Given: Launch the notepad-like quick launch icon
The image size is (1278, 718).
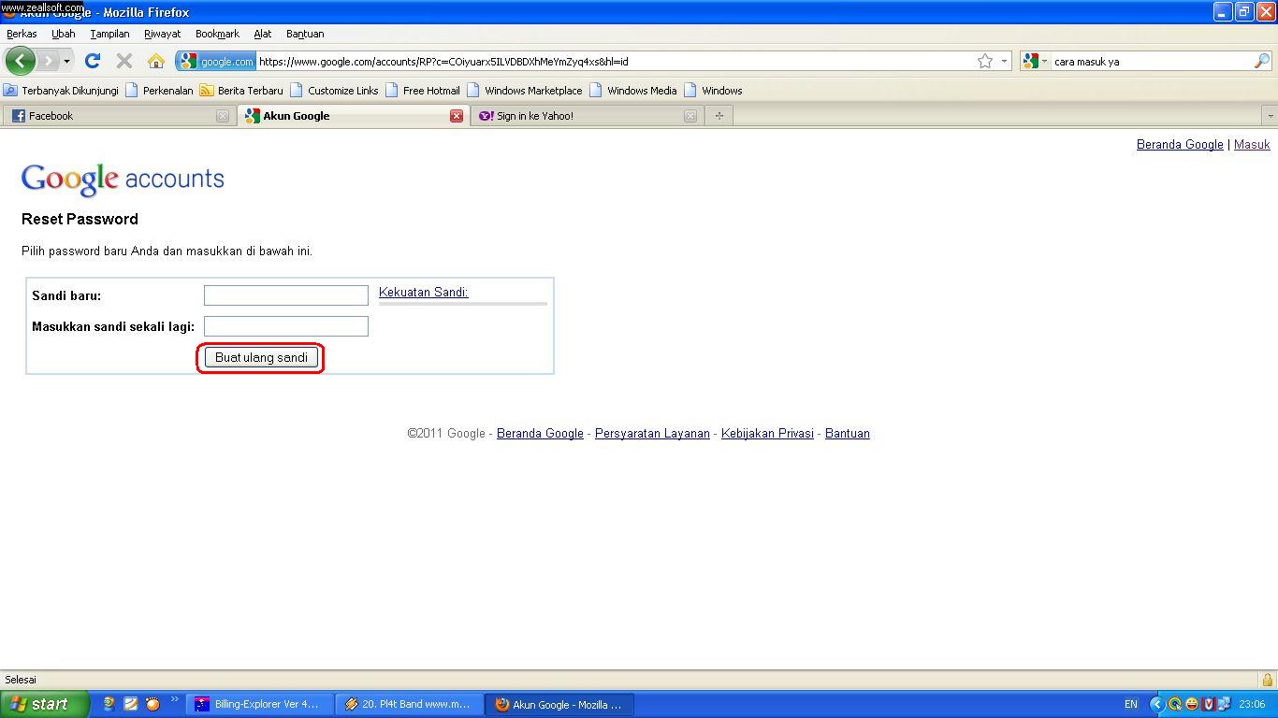Looking at the screenshot, I should click(x=131, y=704).
